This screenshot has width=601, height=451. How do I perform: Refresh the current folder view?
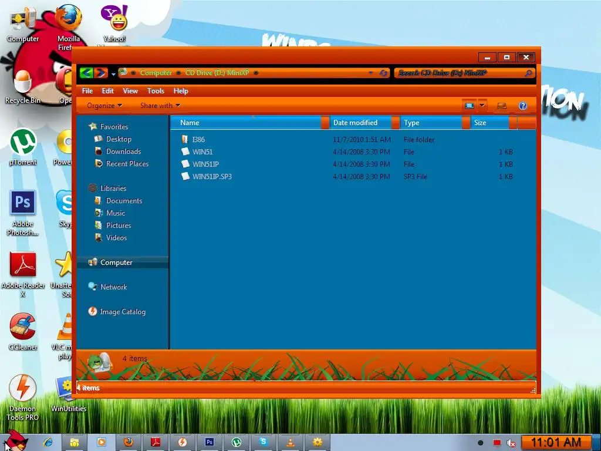(x=383, y=73)
